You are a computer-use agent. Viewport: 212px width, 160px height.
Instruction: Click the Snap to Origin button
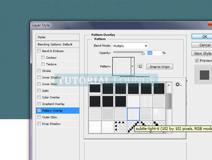(x=160, y=66)
